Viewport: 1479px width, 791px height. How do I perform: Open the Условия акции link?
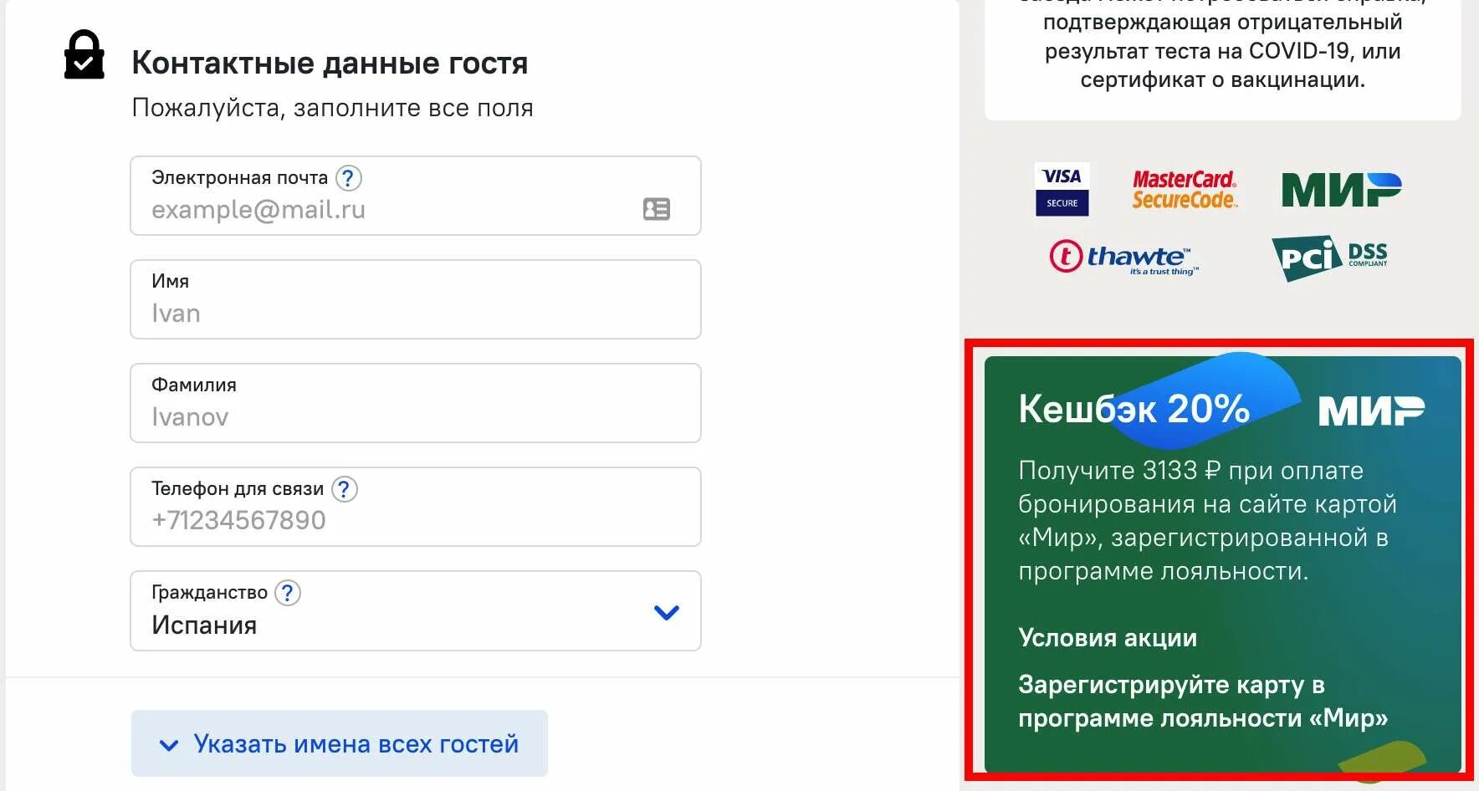click(x=1108, y=638)
